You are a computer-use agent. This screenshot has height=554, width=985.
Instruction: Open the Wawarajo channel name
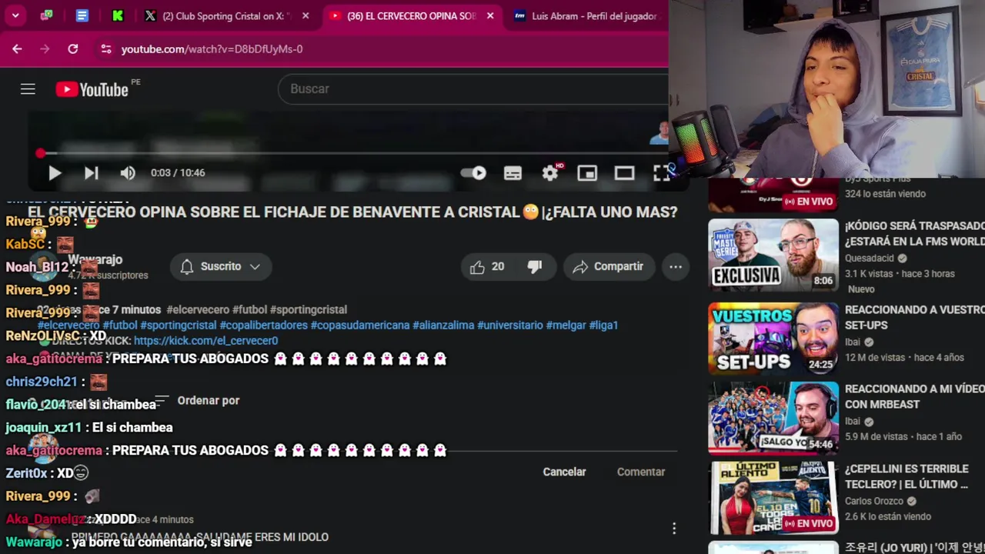pyautogui.click(x=95, y=260)
